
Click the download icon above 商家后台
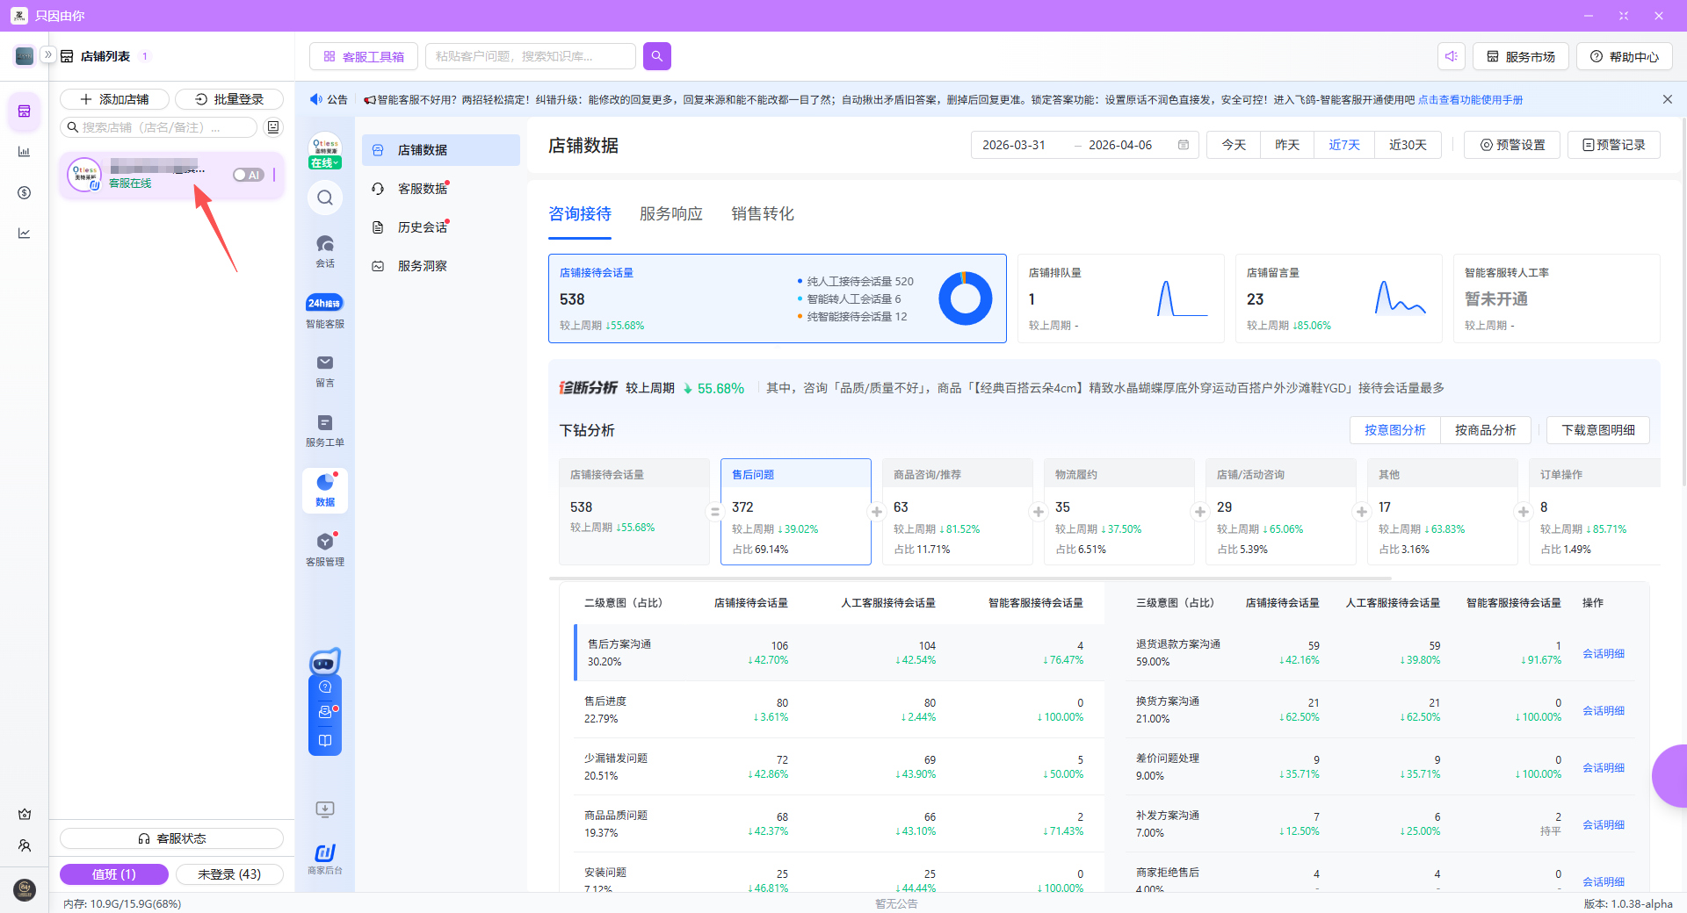pyautogui.click(x=325, y=809)
